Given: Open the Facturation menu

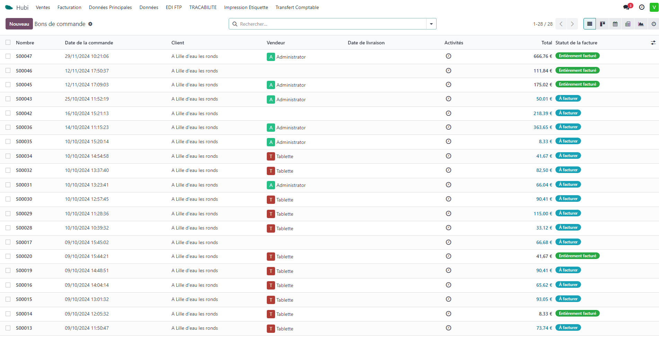Looking at the screenshot, I should (69, 7).
